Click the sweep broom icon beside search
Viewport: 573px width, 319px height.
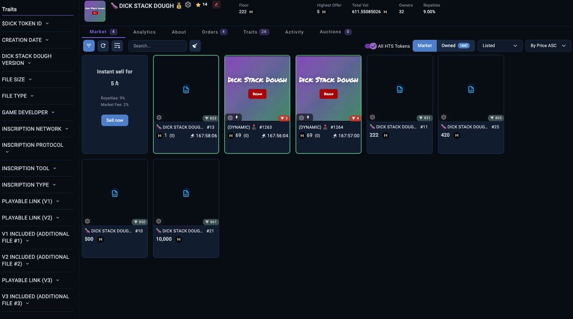(195, 46)
